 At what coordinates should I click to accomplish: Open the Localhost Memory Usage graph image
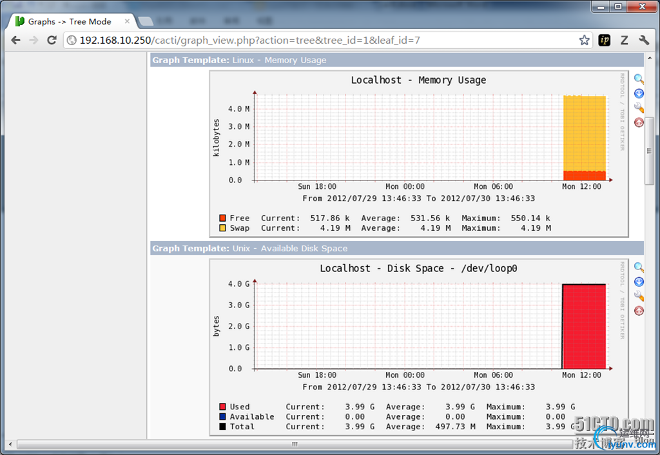coord(419,154)
